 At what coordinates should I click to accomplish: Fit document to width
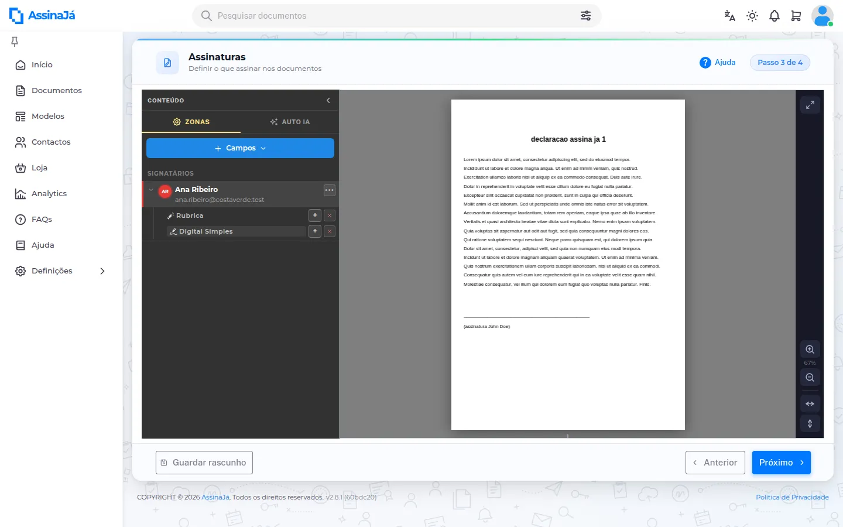point(810,404)
